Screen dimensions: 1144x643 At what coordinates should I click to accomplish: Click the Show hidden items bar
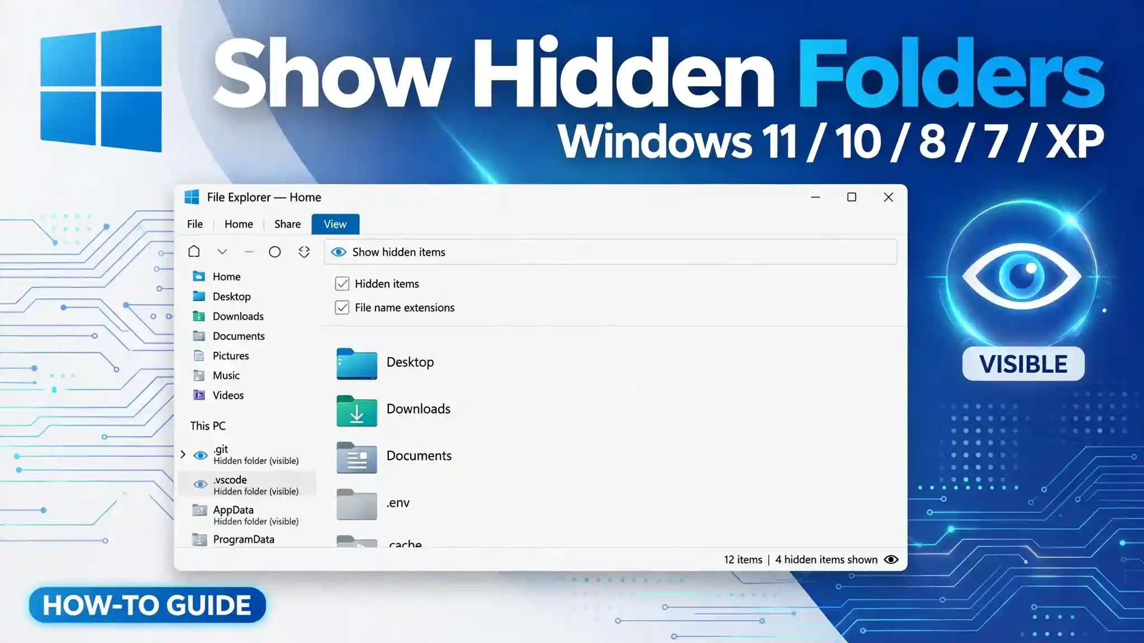tap(611, 252)
